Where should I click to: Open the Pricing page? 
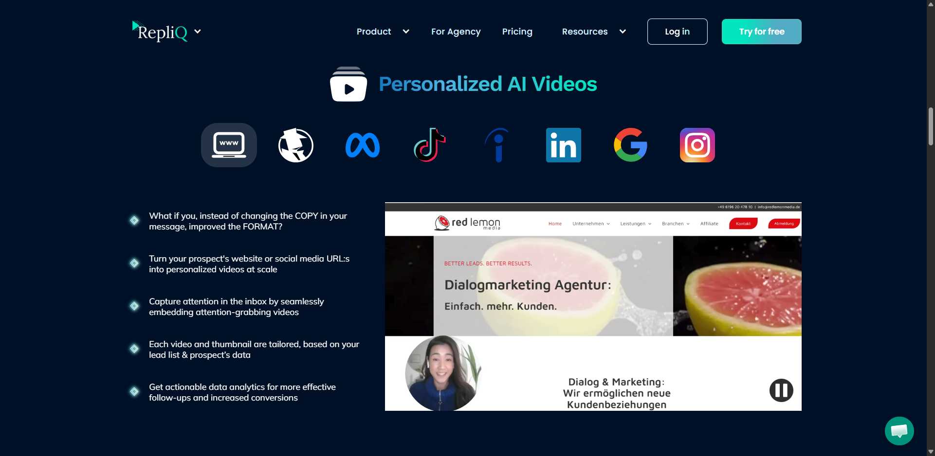(517, 32)
